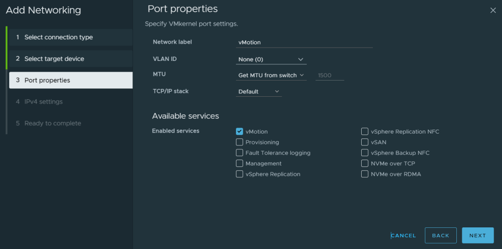Screen dimensions: 502x249
Task: Check the vSphere Replication NFC box
Action: pyautogui.click(x=365, y=132)
